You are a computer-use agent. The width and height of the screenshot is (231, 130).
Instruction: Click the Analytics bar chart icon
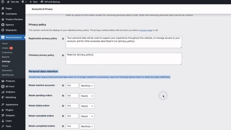click(3, 92)
